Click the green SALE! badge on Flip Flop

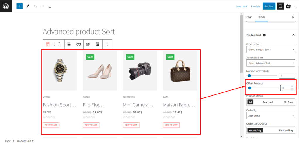90,57
